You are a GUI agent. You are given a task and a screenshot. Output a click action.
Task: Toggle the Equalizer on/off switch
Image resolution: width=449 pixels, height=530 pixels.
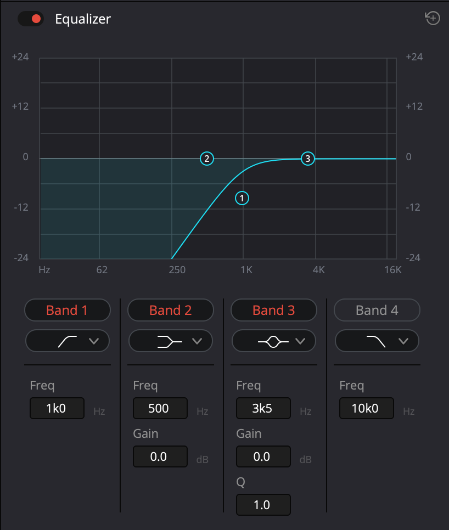(x=31, y=19)
